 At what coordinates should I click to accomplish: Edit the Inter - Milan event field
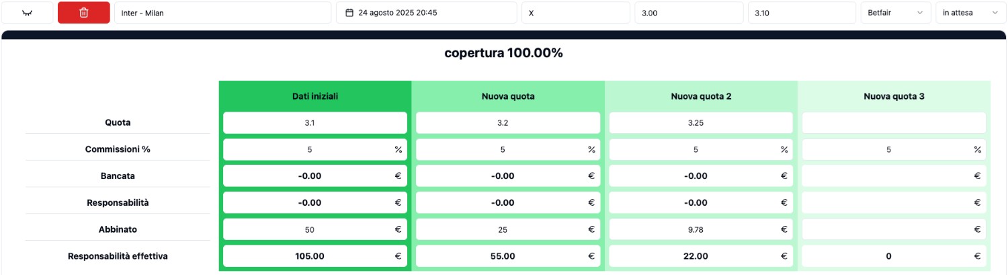[x=222, y=13]
